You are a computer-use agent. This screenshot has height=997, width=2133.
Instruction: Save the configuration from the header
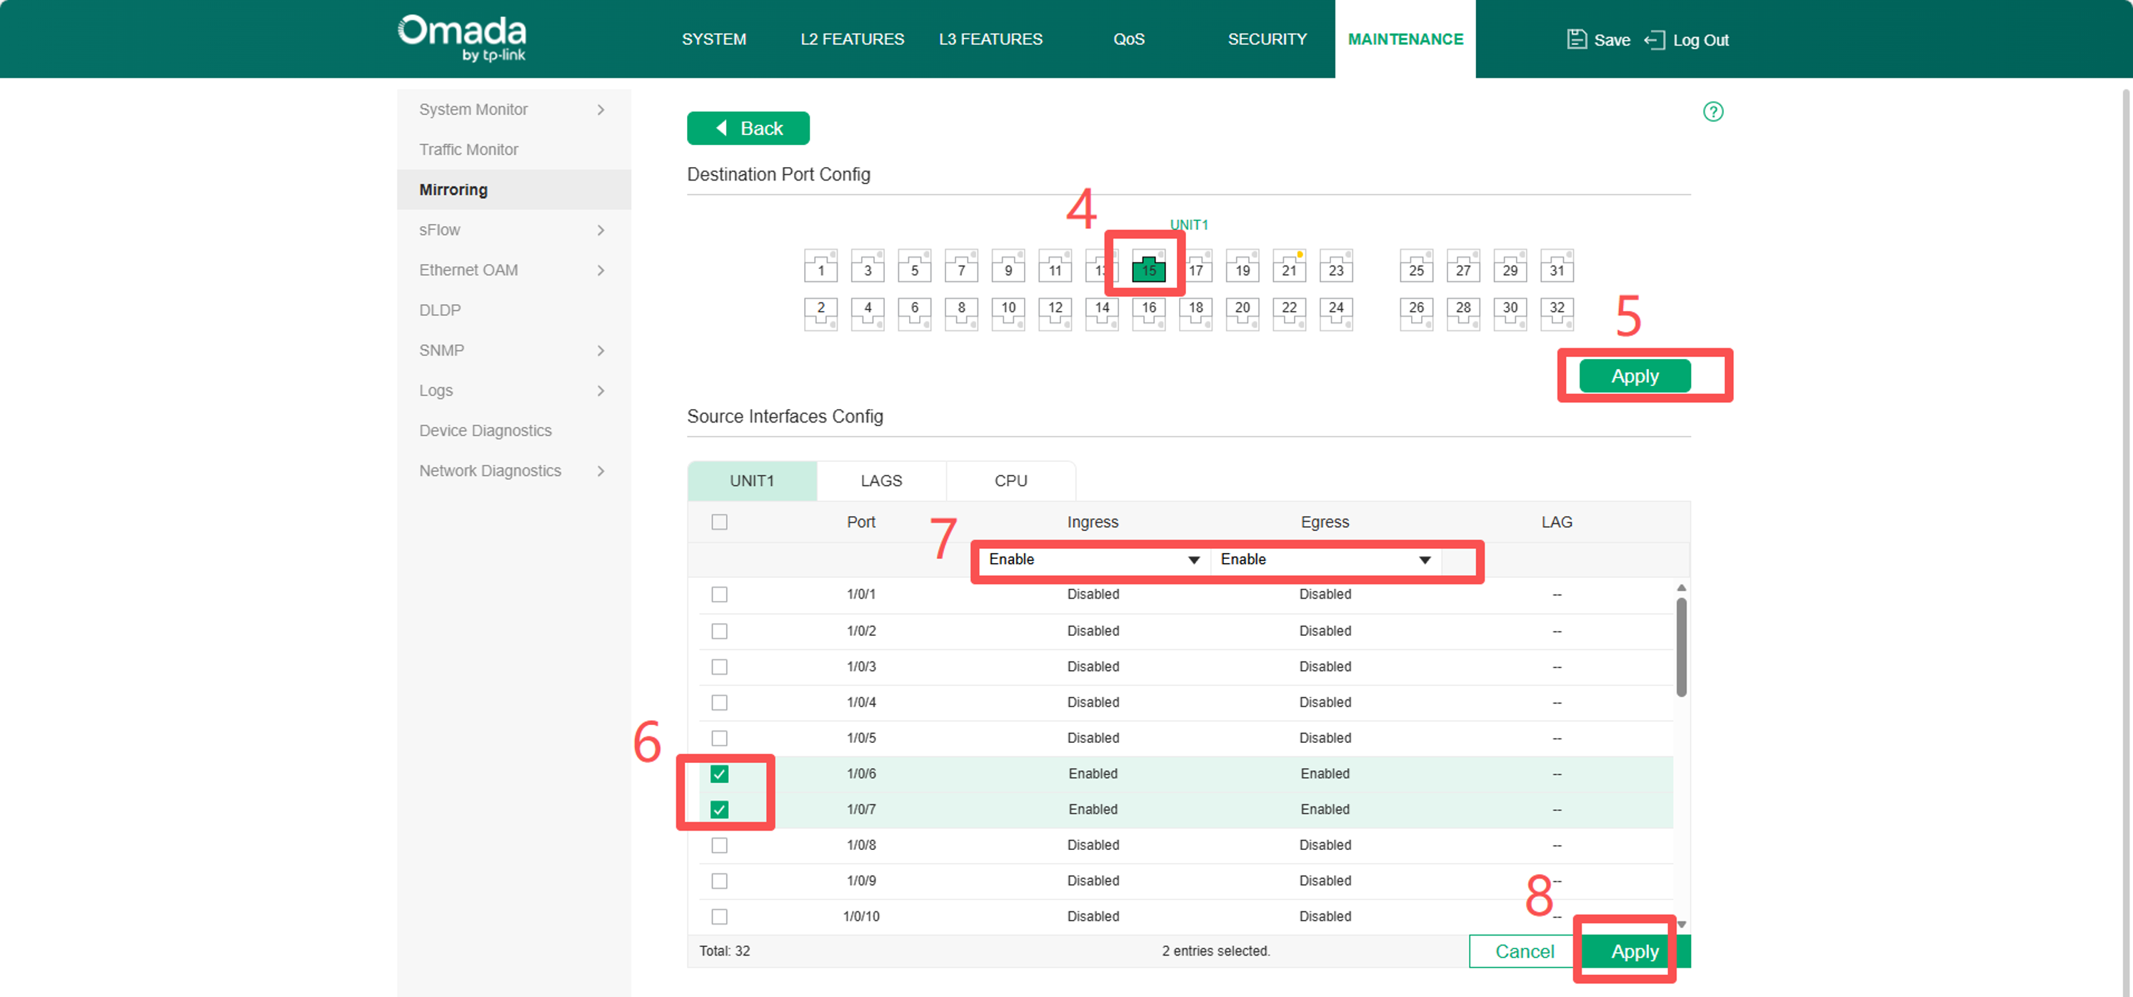(1598, 40)
